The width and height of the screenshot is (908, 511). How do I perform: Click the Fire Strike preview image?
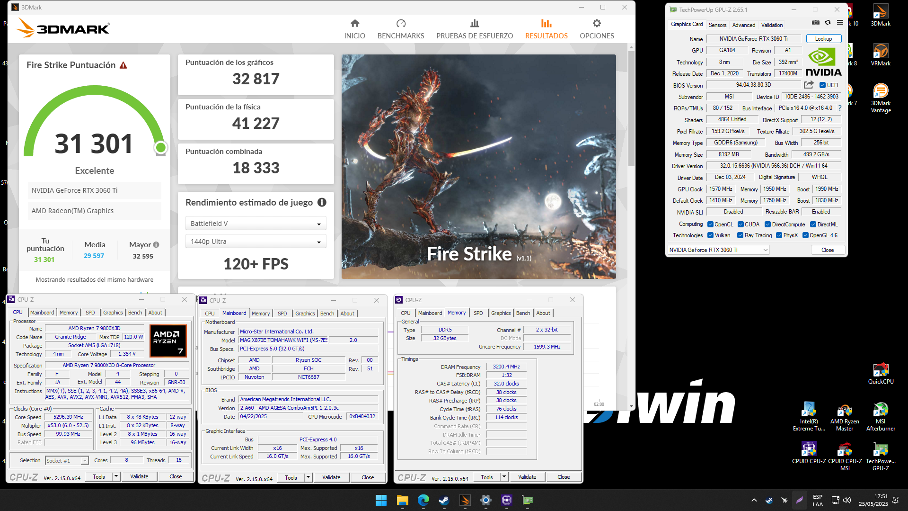click(478, 166)
